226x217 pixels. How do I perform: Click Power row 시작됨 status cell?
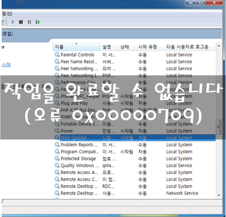coord(127,131)
